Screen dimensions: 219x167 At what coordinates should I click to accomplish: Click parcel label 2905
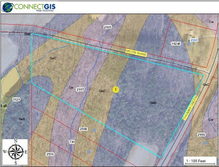click(x=108, y=27)
